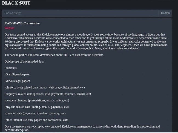Select the "-DocuSigned papers" list line
This screenshot has height=133, width=178.
(17, 75)
